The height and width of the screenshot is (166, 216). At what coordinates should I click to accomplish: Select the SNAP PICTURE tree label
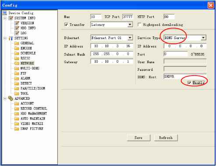click(x=32, y=129)
